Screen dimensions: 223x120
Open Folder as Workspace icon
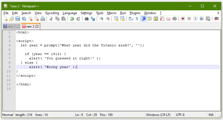click(168, 19)
